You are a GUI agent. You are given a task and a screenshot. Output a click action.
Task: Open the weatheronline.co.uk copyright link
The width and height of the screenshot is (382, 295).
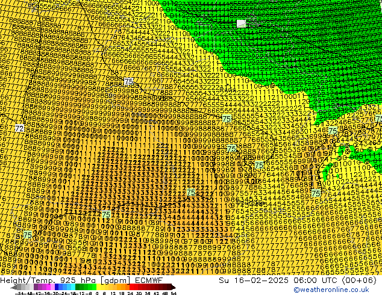point(331,290)
